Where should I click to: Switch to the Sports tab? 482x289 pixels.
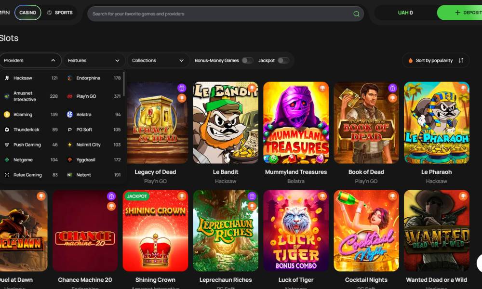(x=60, y=13)
